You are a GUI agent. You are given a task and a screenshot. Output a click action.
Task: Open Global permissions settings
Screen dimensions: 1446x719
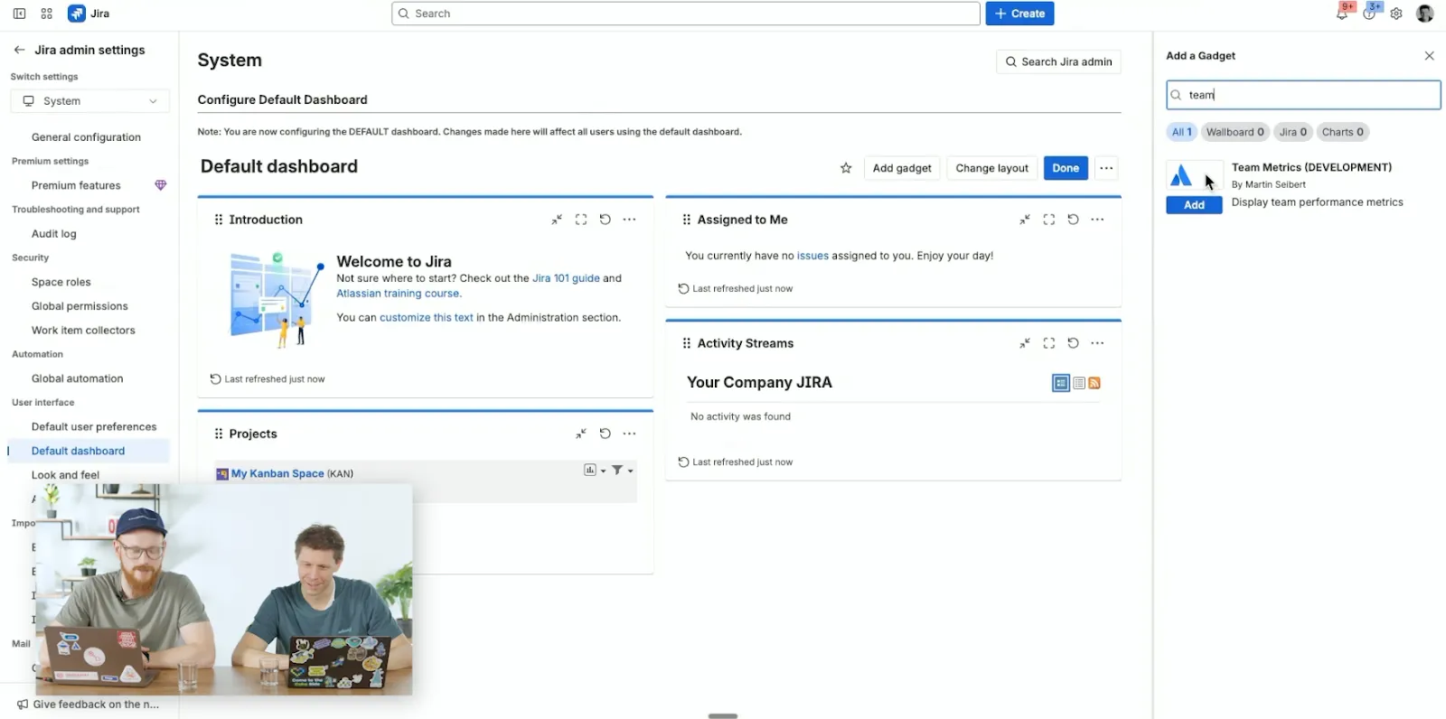80,306
